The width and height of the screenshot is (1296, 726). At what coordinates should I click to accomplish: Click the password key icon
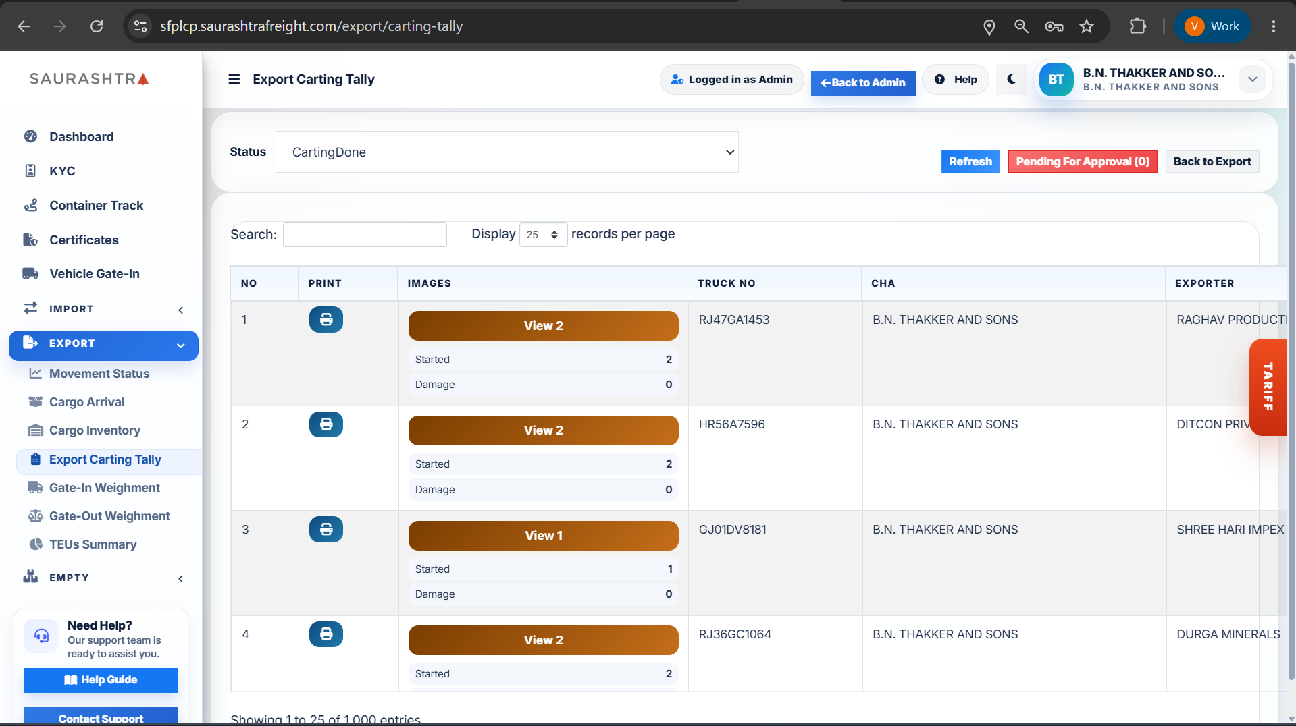coord(1054,26)
